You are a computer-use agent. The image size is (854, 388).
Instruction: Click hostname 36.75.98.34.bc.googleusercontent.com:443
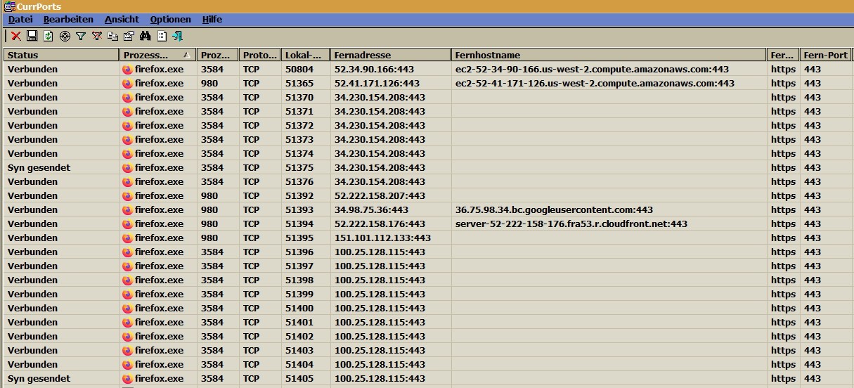(554, 209)
